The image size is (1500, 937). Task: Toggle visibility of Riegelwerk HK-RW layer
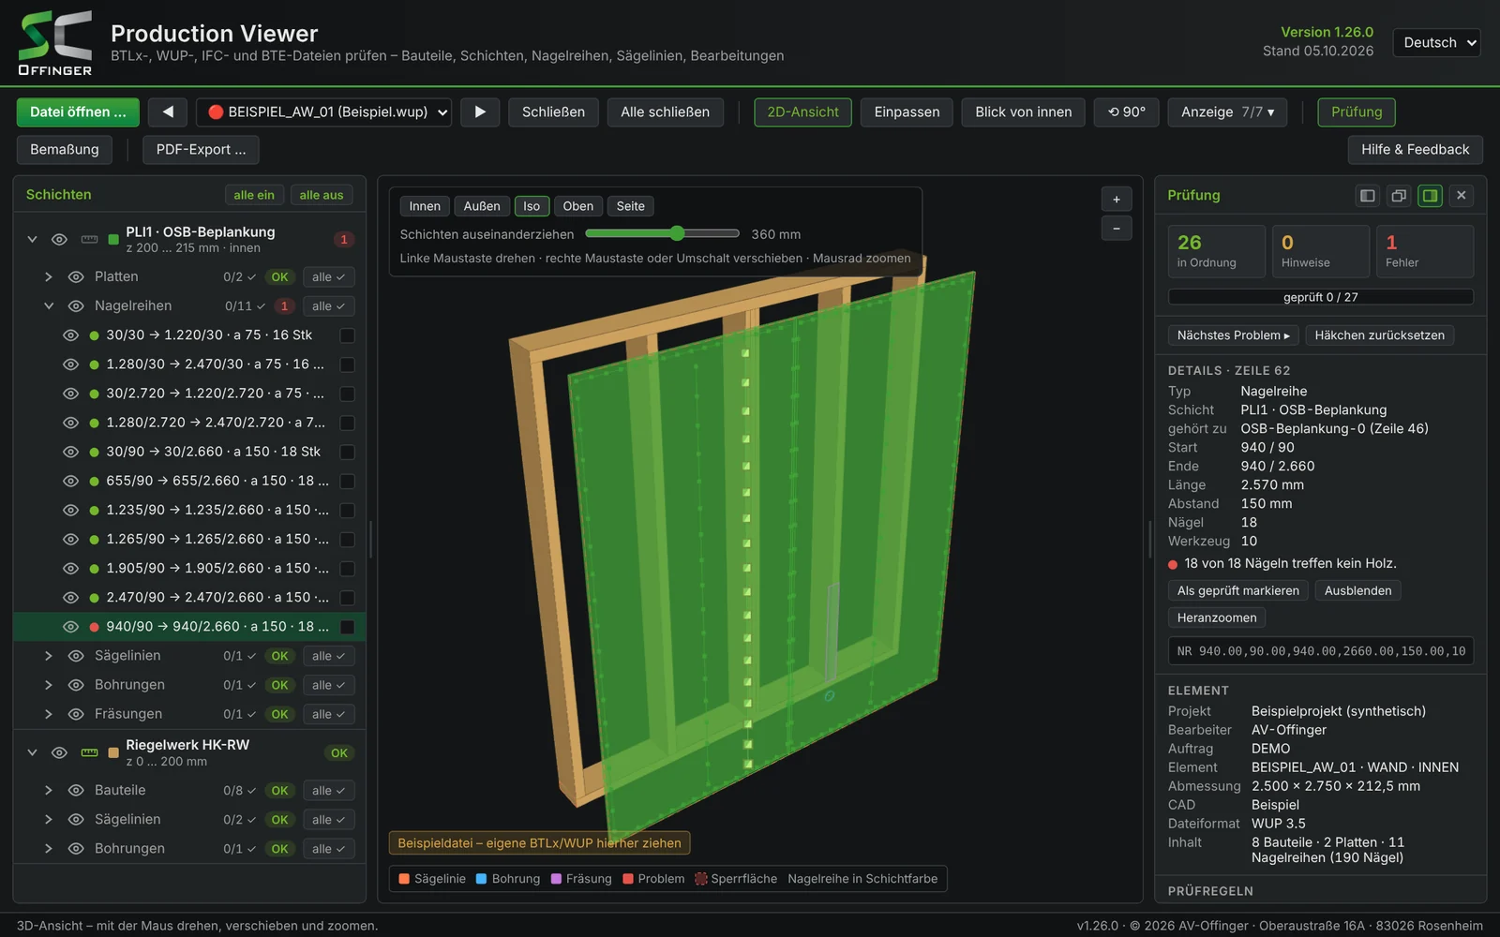coord(59,752)
